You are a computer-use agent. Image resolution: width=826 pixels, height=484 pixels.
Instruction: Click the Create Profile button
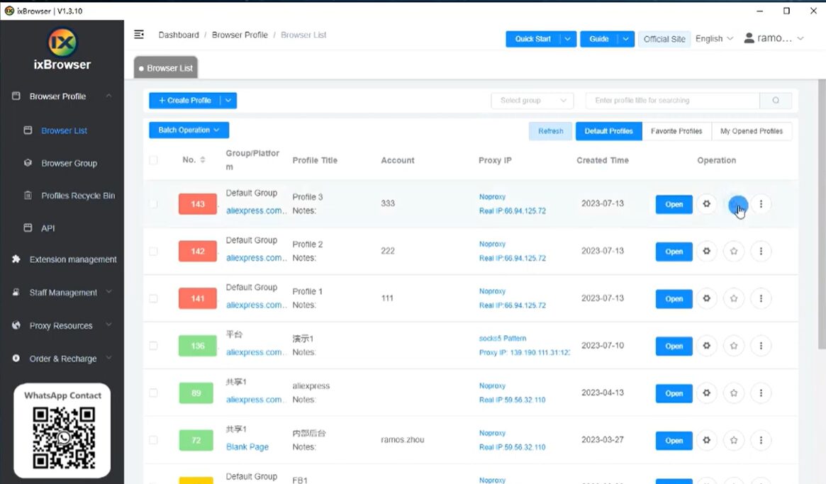[x=185, y=101]
